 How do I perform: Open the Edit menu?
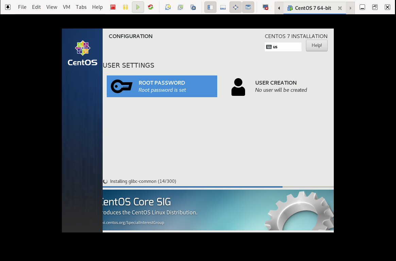coord(36,7)
